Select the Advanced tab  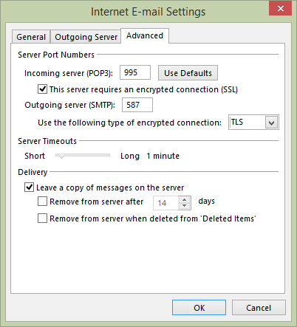[x=145, y=35]
